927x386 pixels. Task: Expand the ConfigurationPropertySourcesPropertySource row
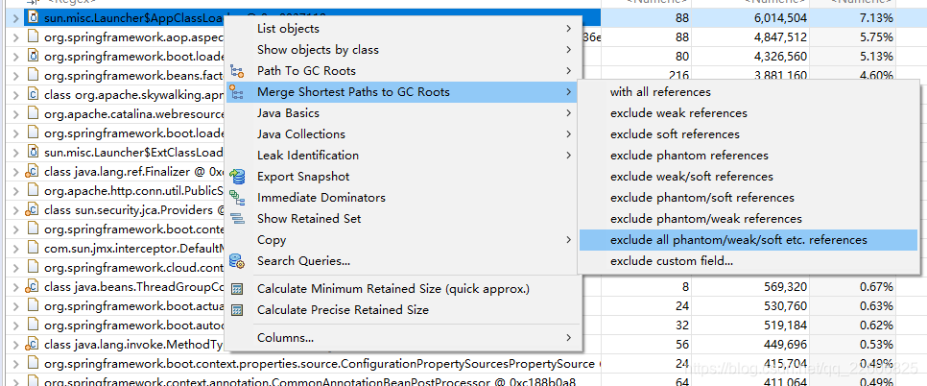[x=15, y=364]
